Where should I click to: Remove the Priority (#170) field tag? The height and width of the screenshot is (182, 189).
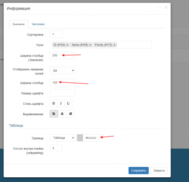(114, 45)
